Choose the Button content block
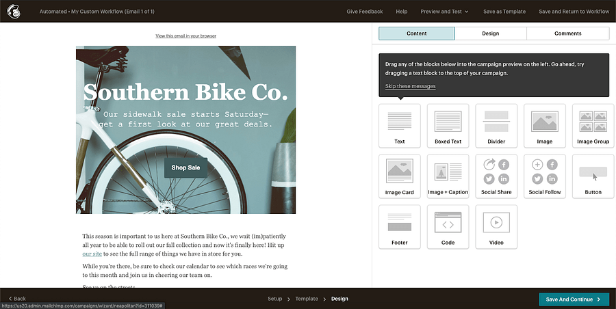 coord(593,176)
